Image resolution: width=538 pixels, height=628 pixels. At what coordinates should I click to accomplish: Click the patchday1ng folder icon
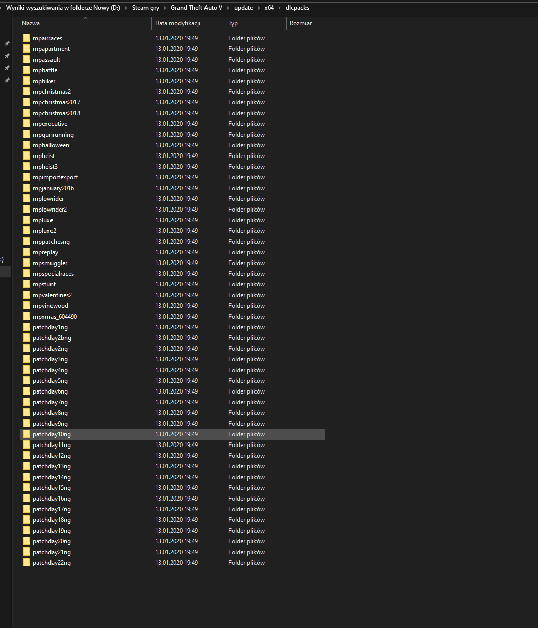[x=27, y=327]
